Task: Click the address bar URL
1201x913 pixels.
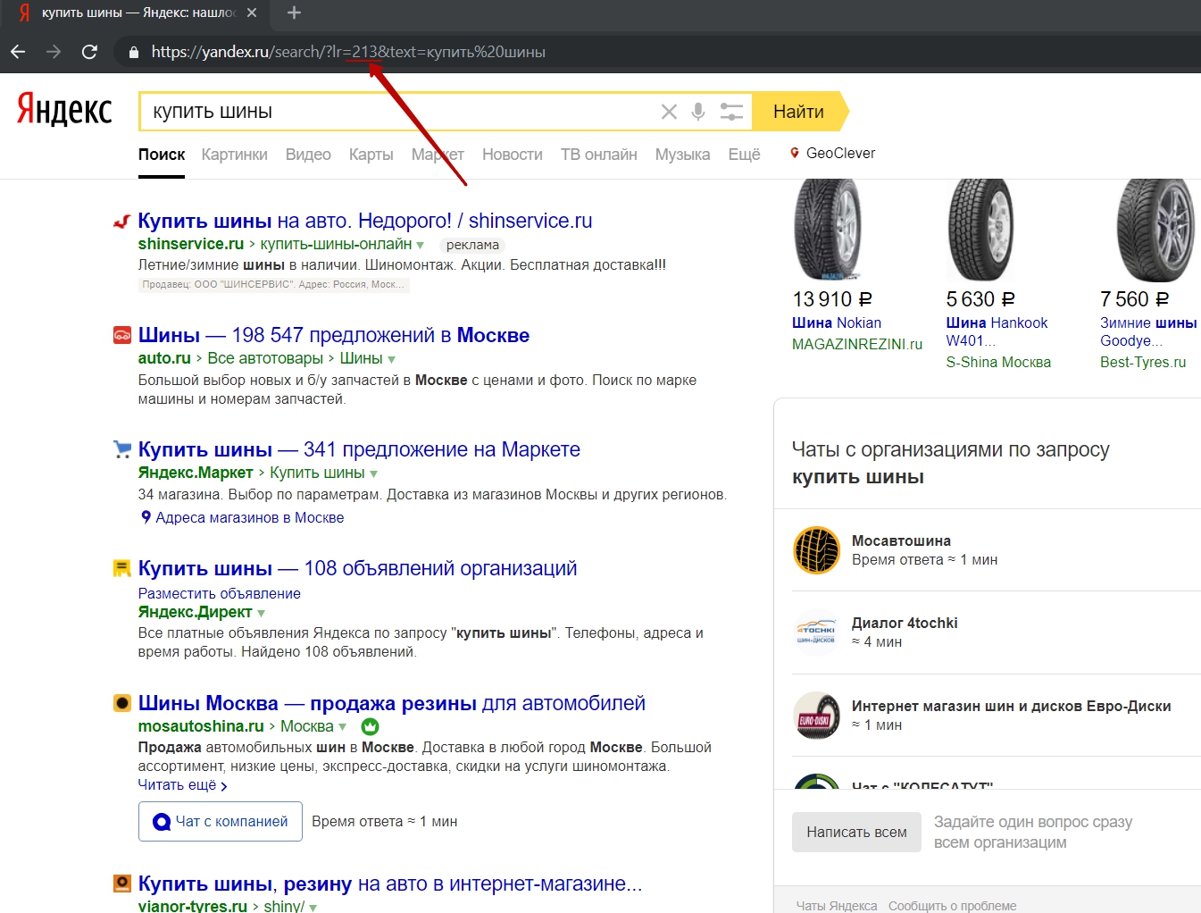Action: click(348, 52)
